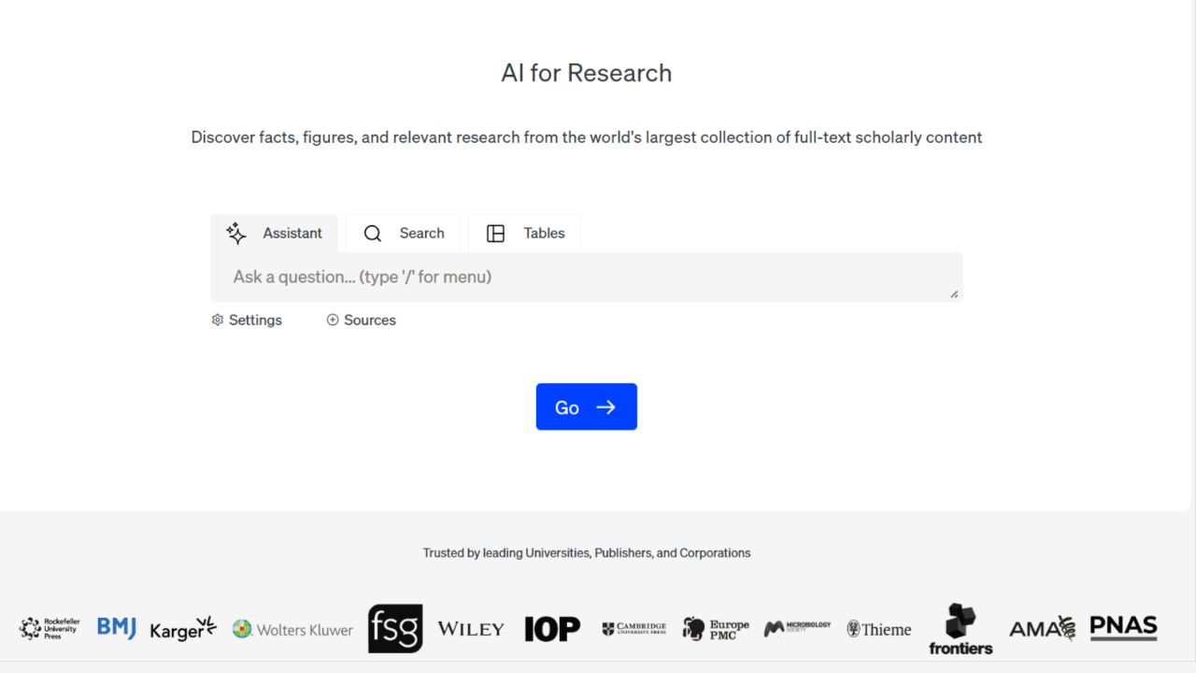Click the fsg black square logo

click(394, 628)
